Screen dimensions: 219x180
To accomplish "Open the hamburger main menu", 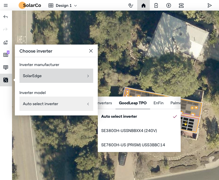I will tap(6, 5).
